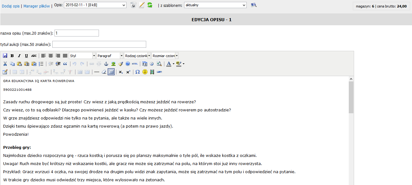Insert a blockquote
412x185 pixels.
point(65,64)
